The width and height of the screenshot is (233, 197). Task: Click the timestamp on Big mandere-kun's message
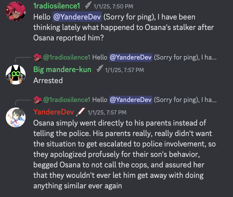tap(124, 70)
